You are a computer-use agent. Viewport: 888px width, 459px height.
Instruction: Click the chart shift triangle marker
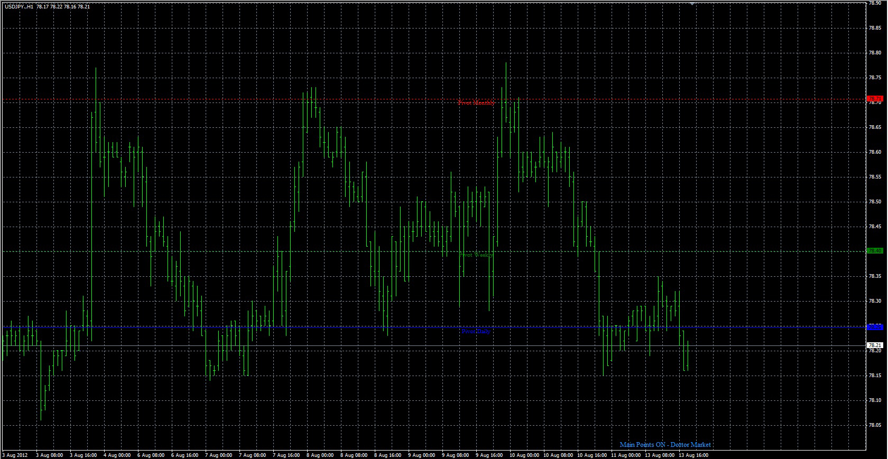coord(692,4)
